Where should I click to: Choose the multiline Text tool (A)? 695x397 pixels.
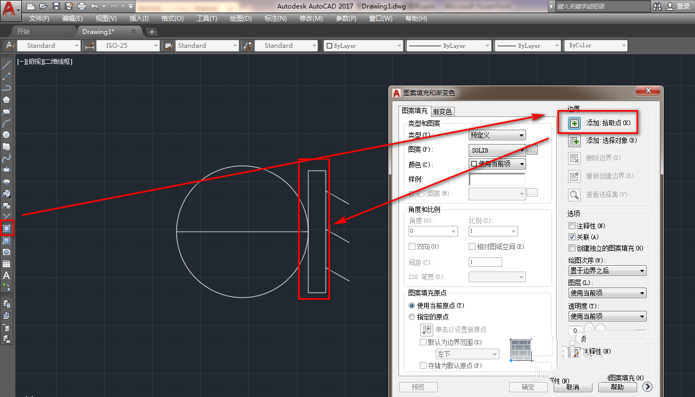point(6,275)
